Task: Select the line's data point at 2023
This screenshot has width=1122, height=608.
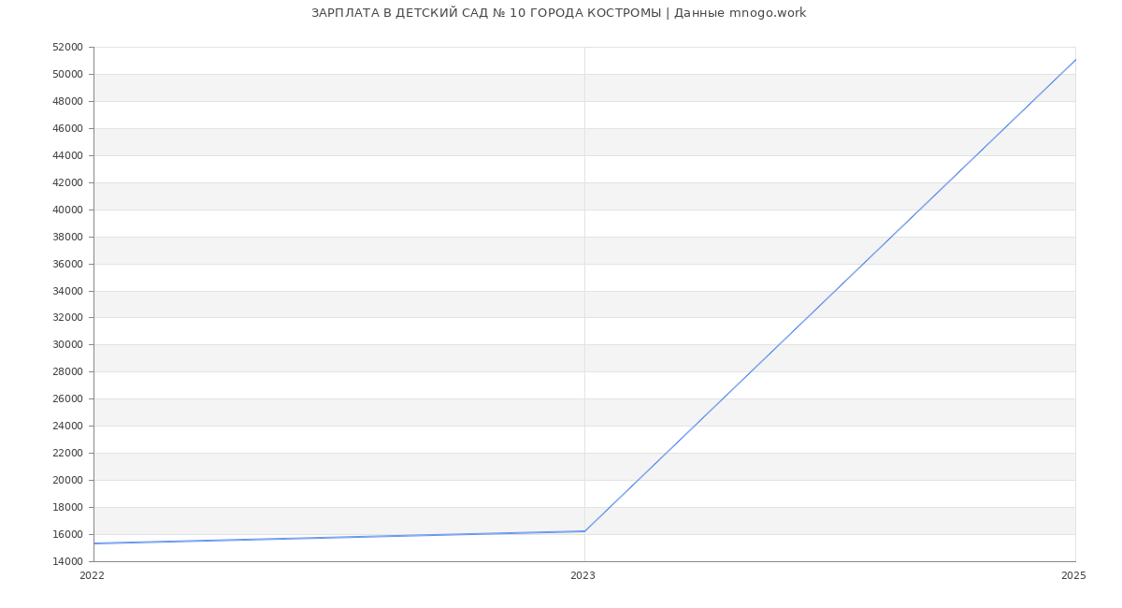Action: pos(584,531)
